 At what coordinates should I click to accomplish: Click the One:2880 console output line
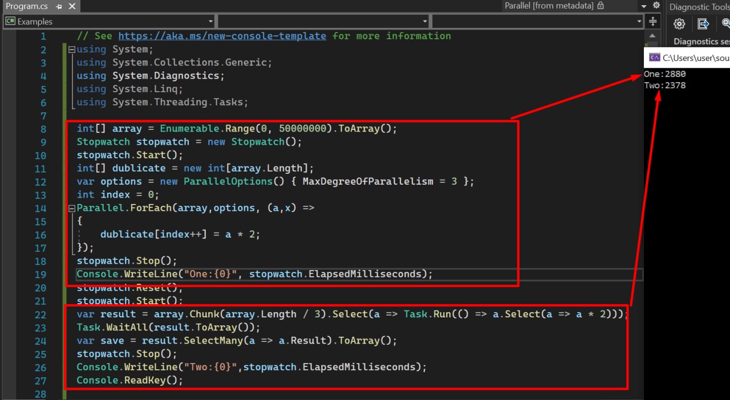[x=665, y=74]
